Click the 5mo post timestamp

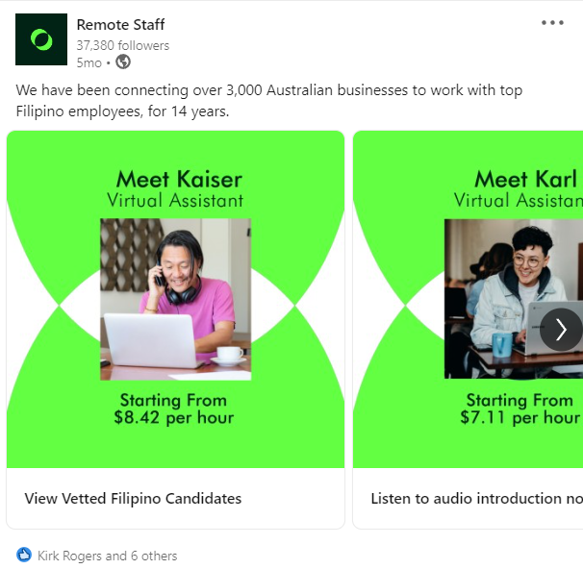(89, 62)
